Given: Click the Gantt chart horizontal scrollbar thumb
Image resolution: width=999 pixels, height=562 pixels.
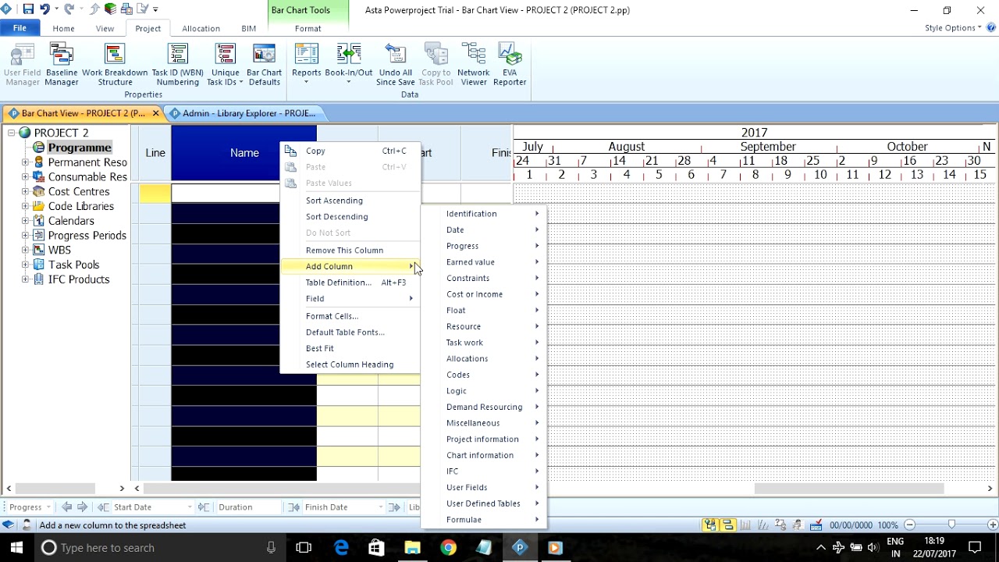Looking at the screenshot, I should 849,489.
